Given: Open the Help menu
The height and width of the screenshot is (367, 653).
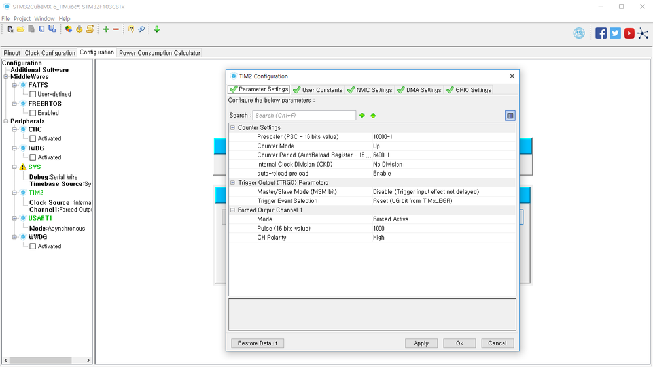Looking at the screenshot, I should point(65,19).
